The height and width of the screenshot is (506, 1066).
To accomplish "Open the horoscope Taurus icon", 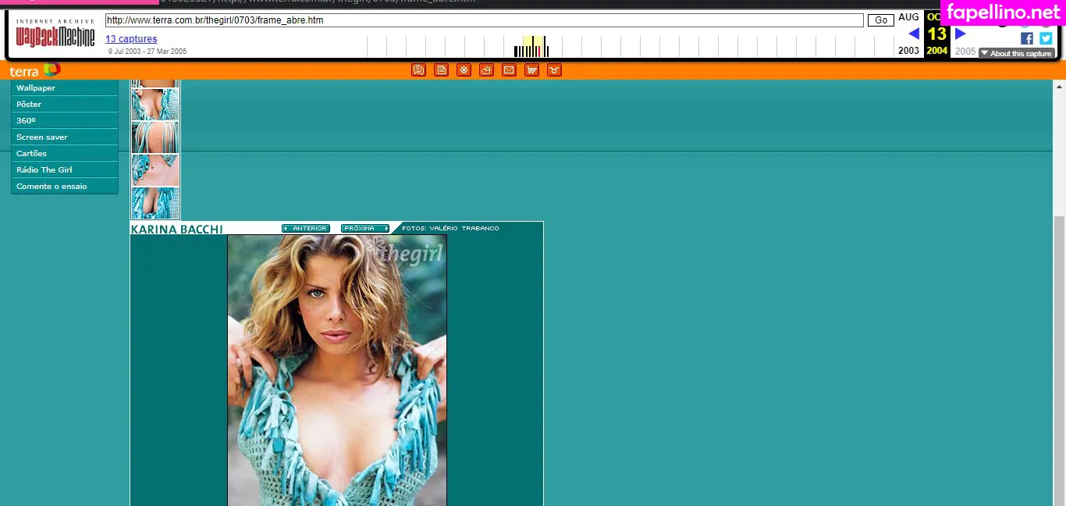I will point(554,70).
